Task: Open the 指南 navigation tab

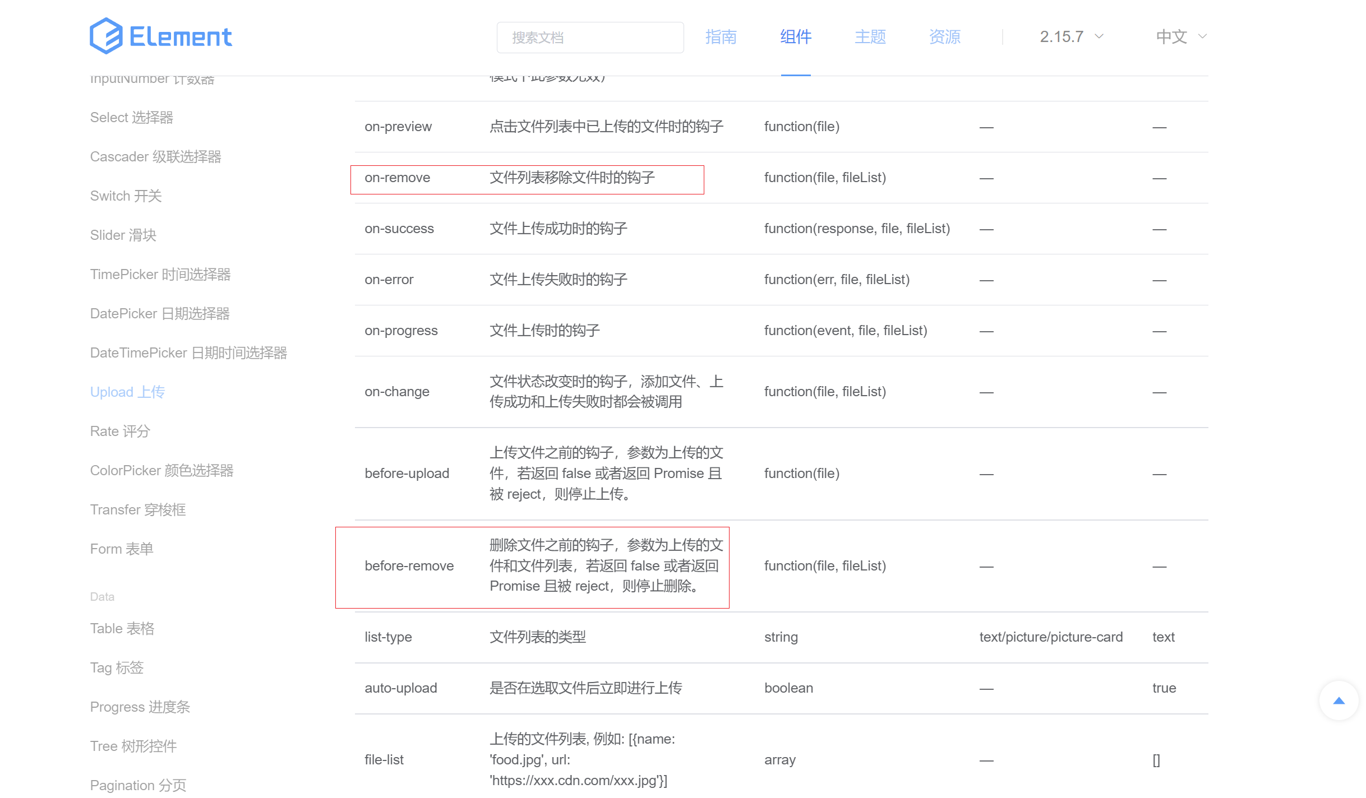Action: (x=721, y=37)
